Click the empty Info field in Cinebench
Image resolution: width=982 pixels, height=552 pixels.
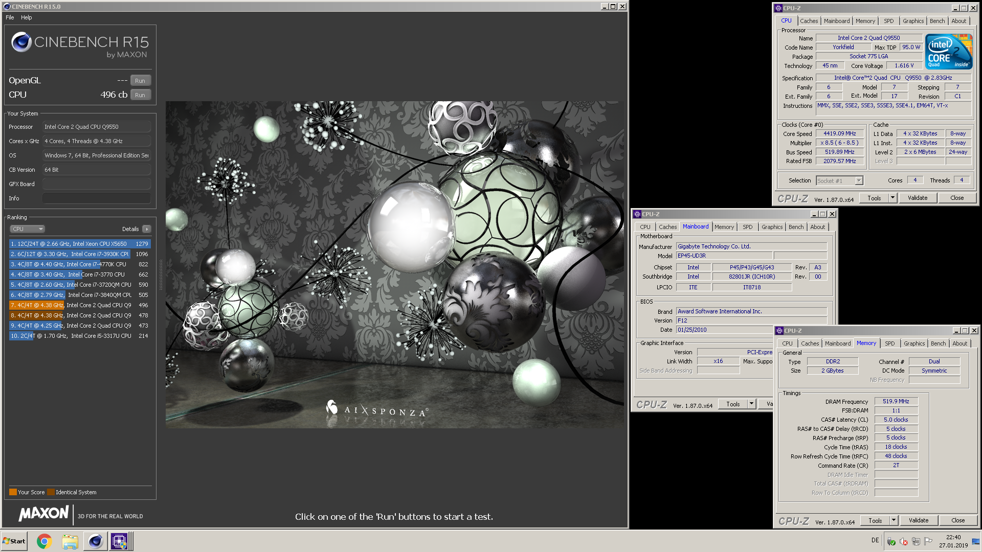(97, 198)
